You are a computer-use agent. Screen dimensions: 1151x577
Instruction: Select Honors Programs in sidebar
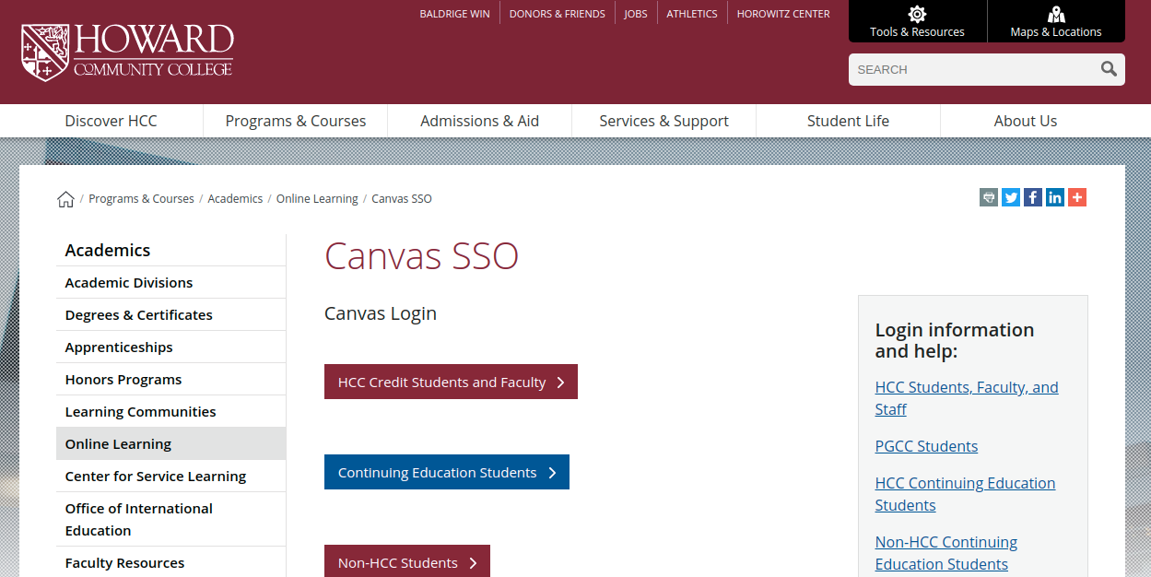[x=123, y=380]
